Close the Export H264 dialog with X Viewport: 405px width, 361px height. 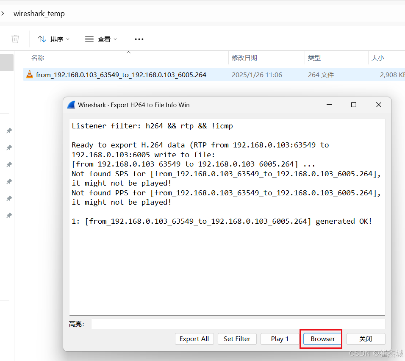click(x=379, y=105)
